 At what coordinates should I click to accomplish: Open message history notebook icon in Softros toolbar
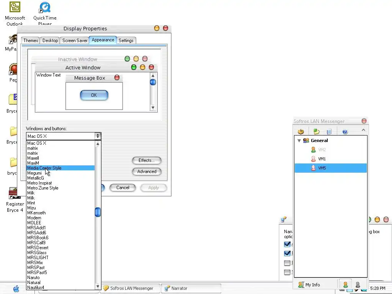(329, 132)
